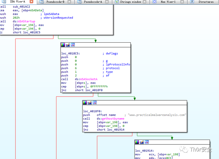Screen dimensions: 219x159
Task: Select the loc_4018F0 label in block header
Action: pyautogui.click(x=92, y=111)
